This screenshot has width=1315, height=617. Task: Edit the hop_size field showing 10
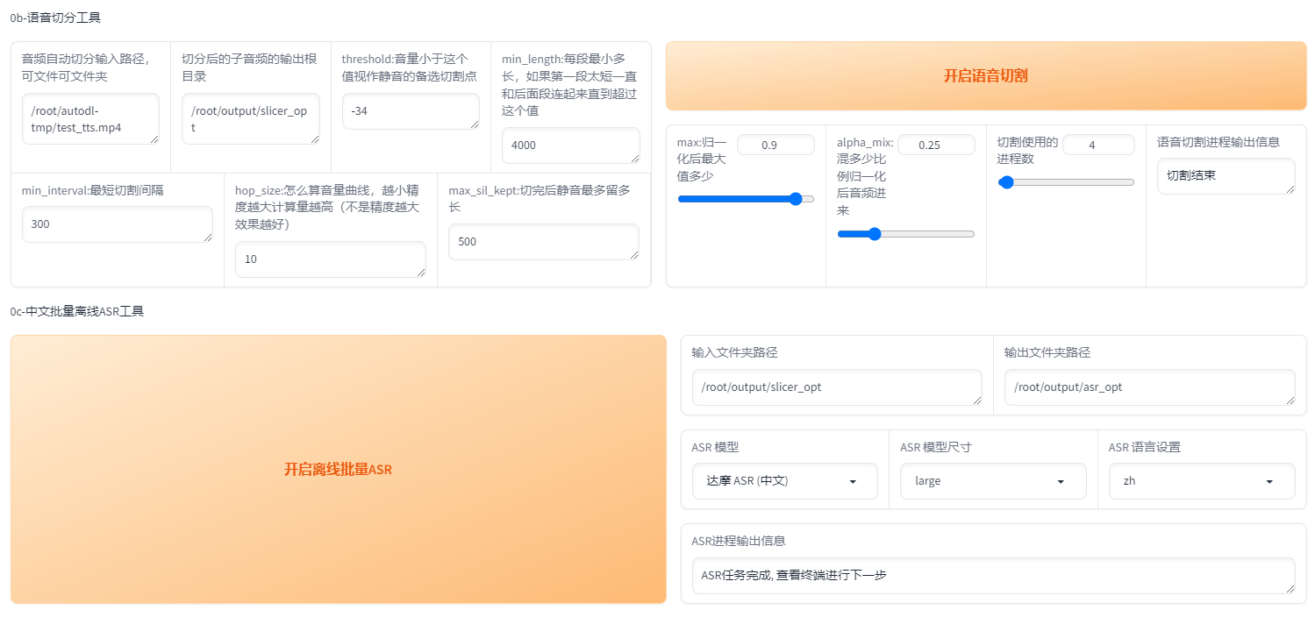coord(331,259)
